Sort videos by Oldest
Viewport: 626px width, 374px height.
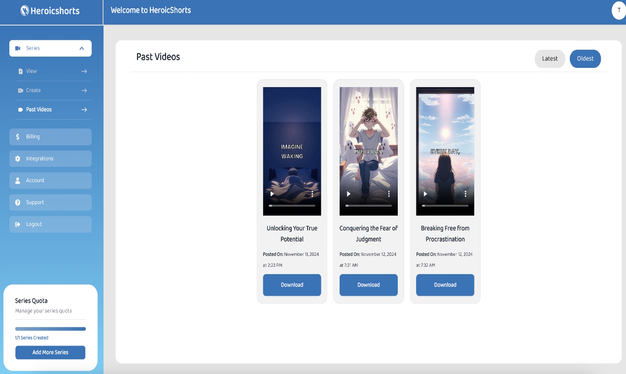click(585, 59)
